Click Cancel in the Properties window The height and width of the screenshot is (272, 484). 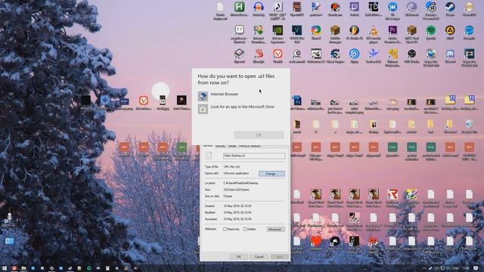[x=259, y=257]
